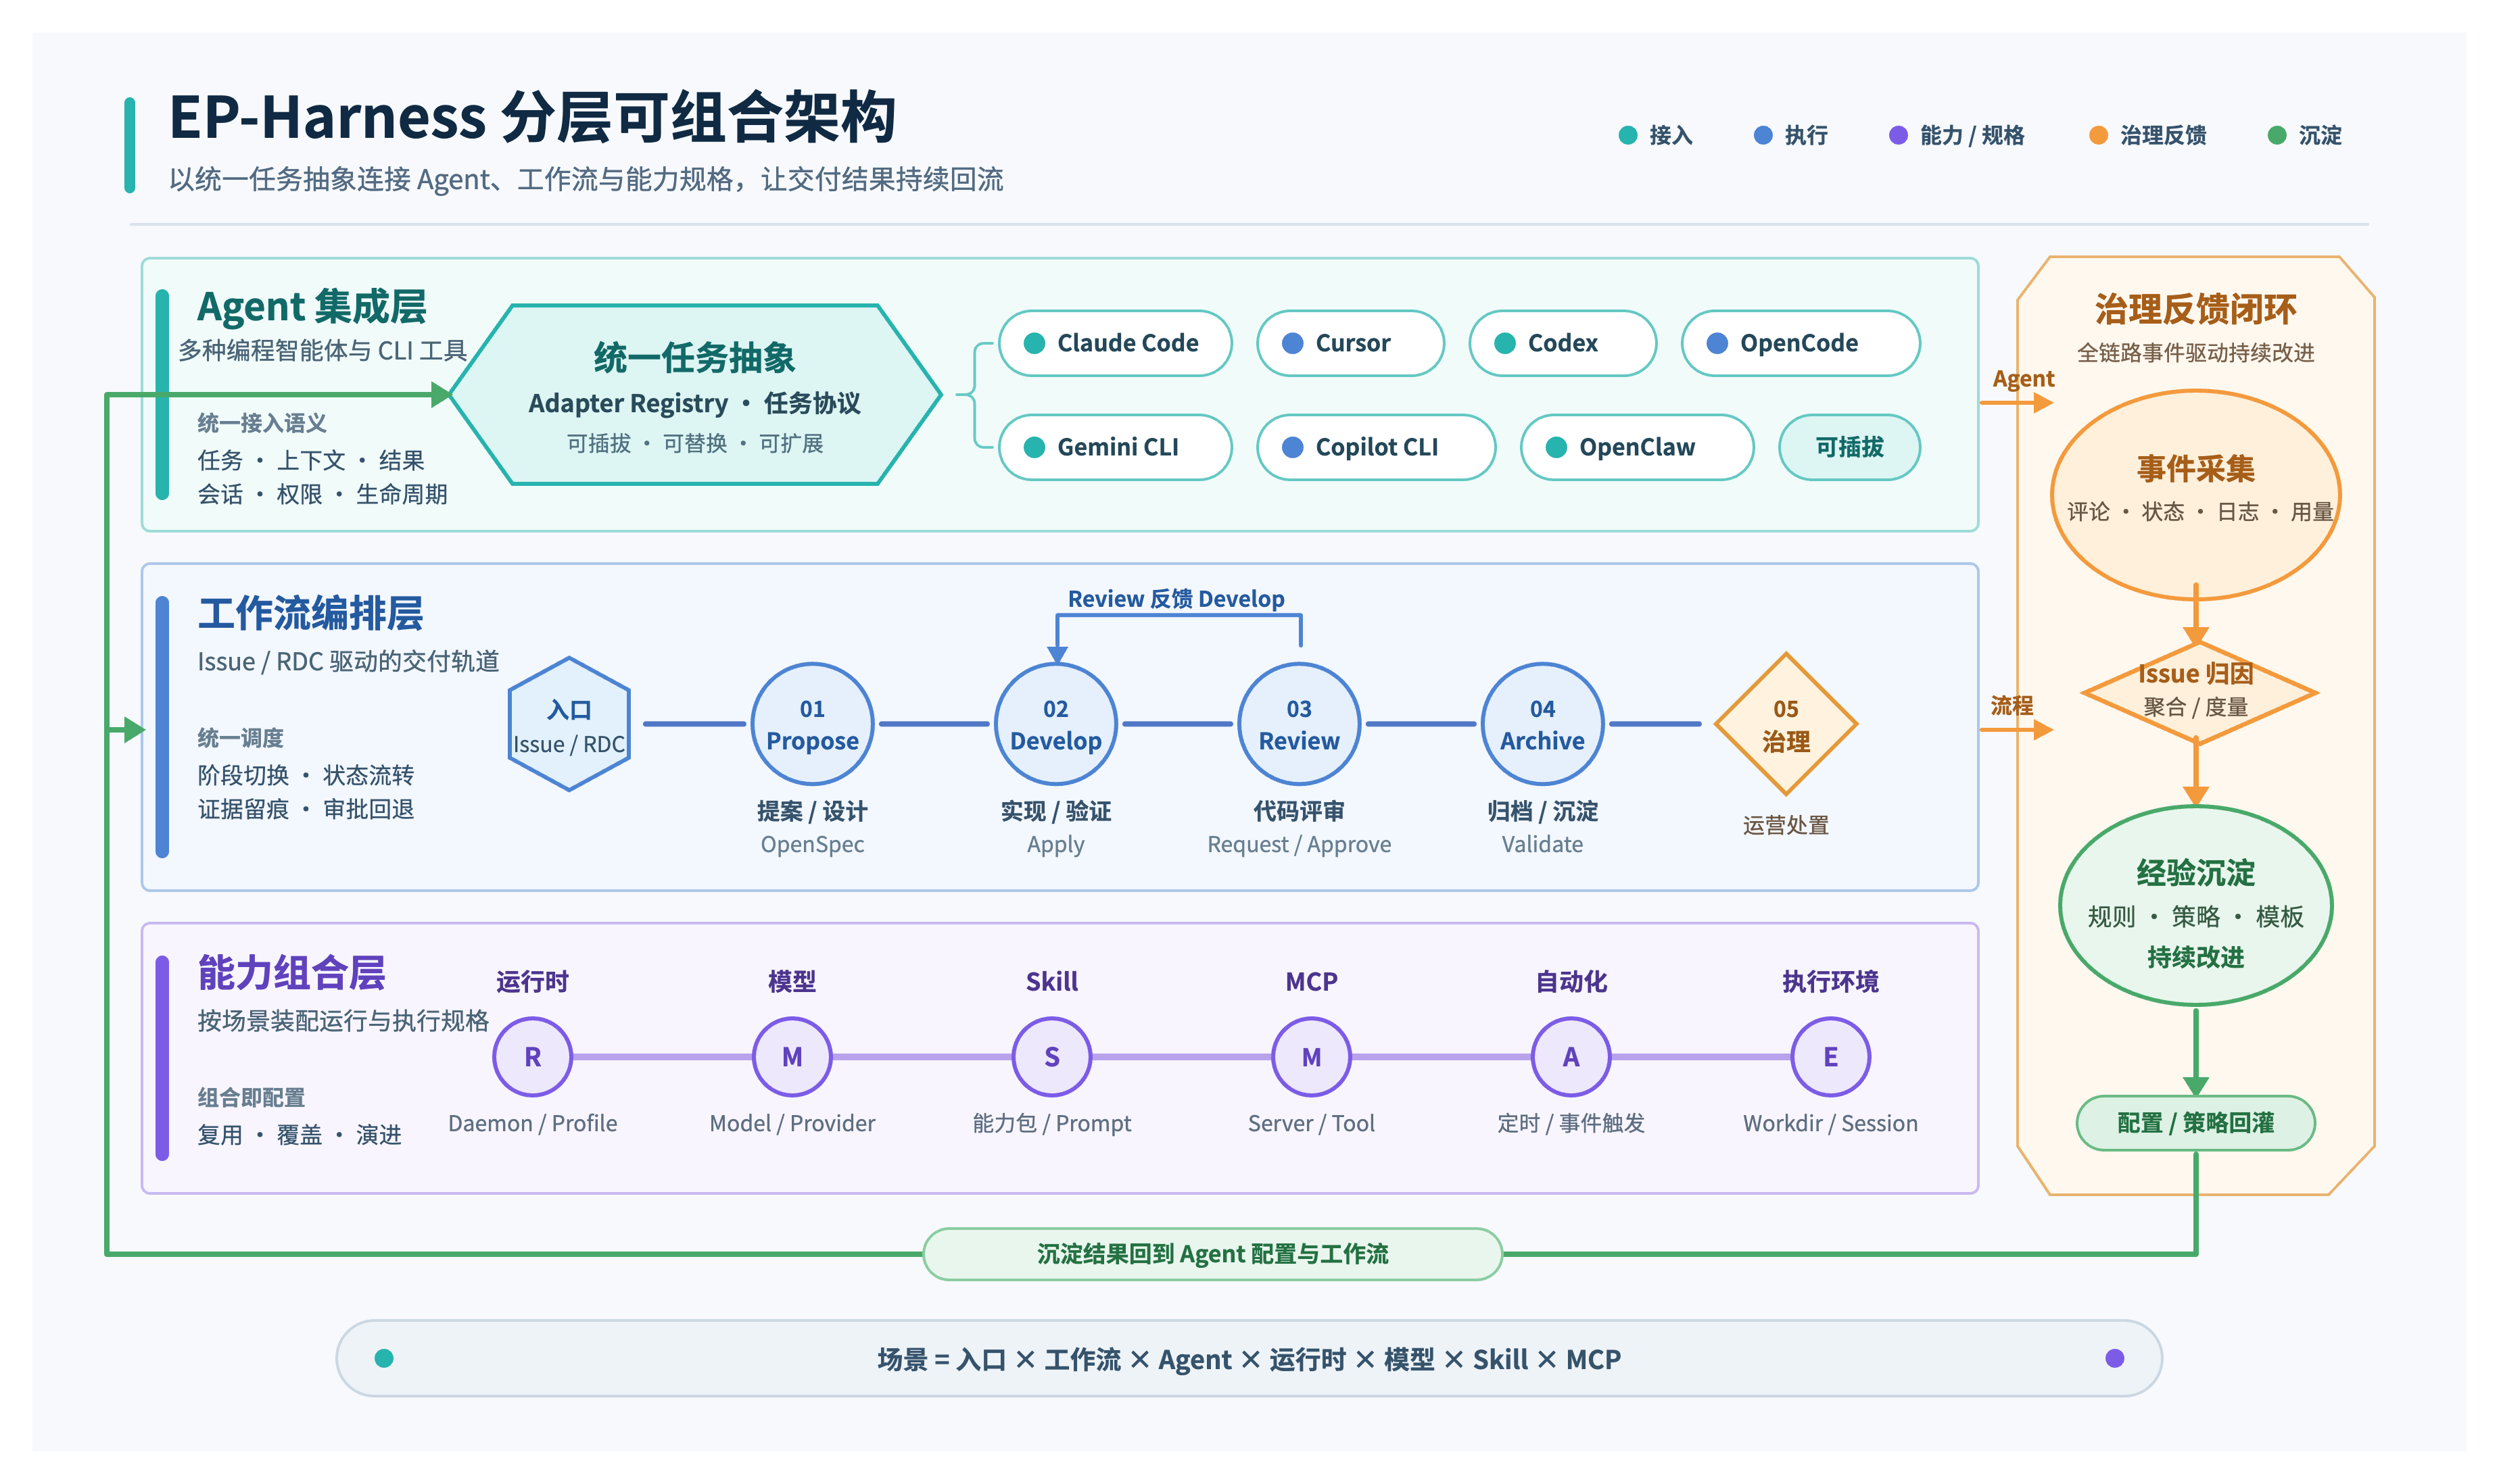This screenshot has height=1484, width=2499.
Task: Select the Cursor pill
Action: (x=1350, y=343)
